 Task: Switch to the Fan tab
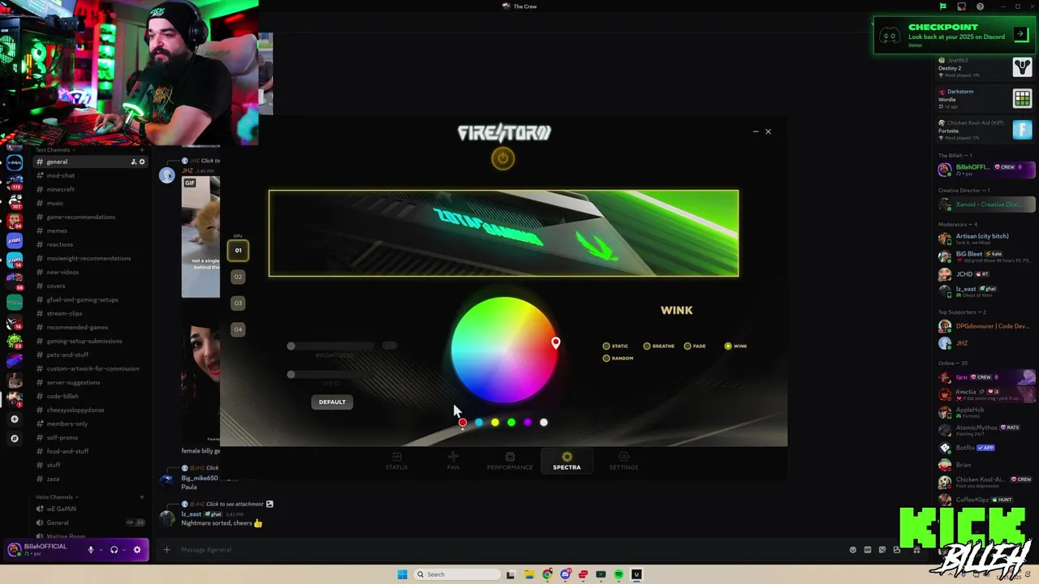(453, 462)
